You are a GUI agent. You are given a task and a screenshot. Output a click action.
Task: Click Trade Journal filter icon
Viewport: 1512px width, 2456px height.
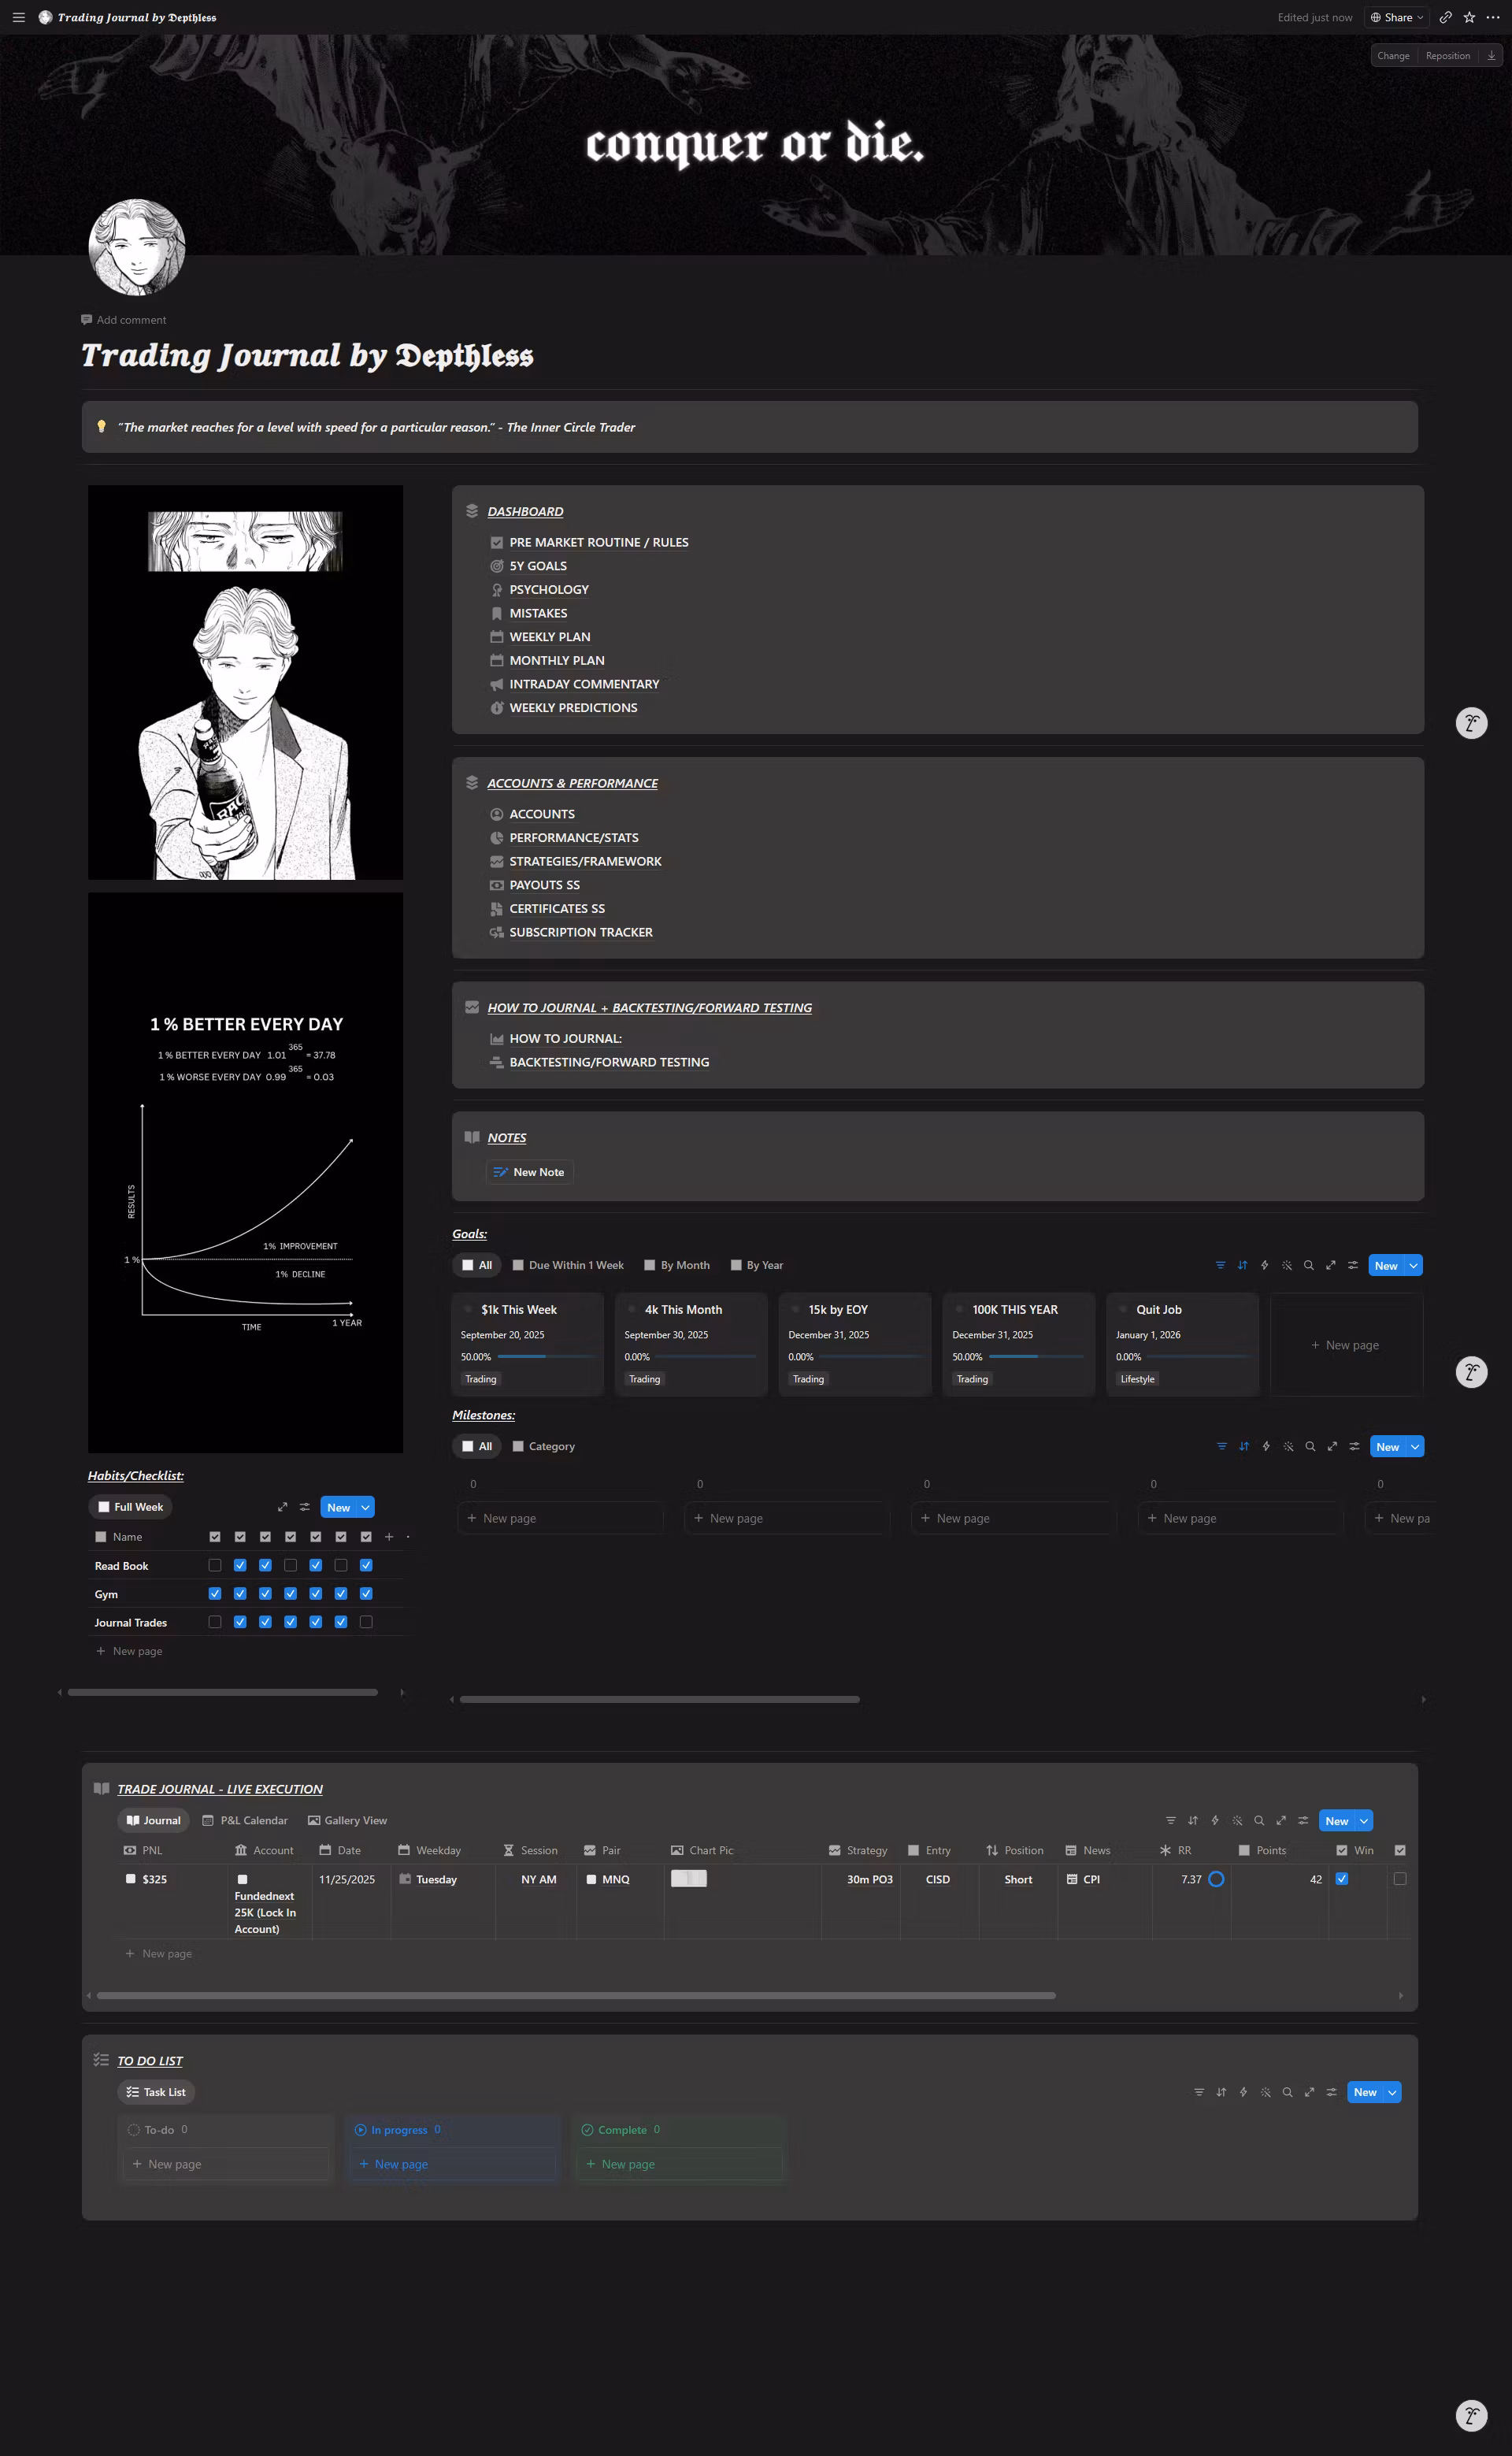1170,1820
